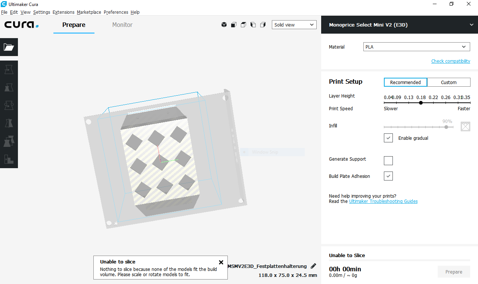
Task: Switch to the Prepare tab
Action: pyautogui.click(x=74, y=25)
